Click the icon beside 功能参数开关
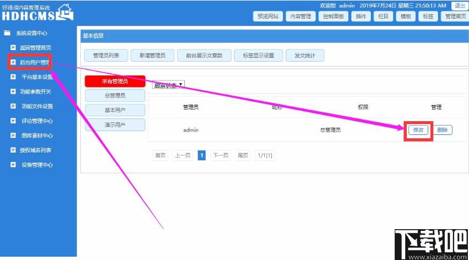The width and height of the screenshot is (469, 260). (13, 91)
